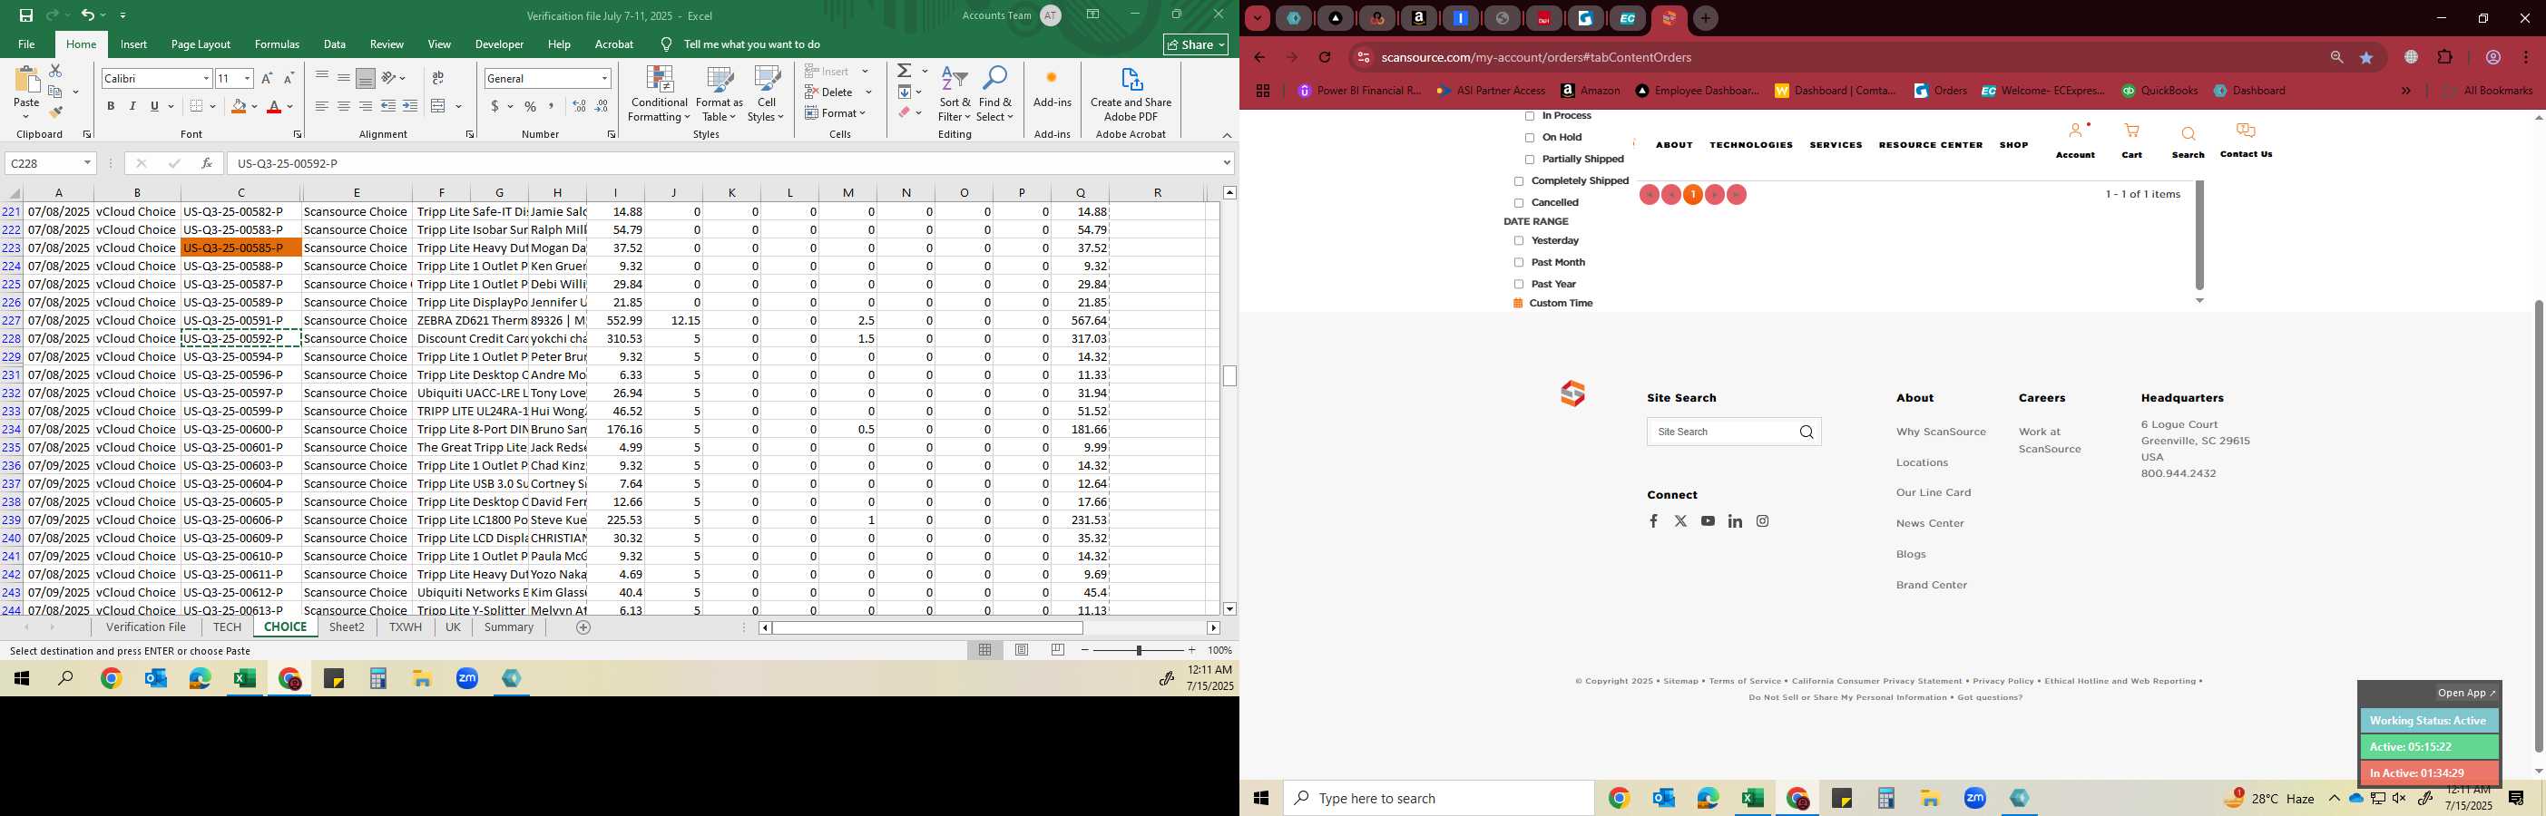Open the Formulas ribbon tab
The width and height of the screenshot is (2546, 816).
[x=277, y=44]
